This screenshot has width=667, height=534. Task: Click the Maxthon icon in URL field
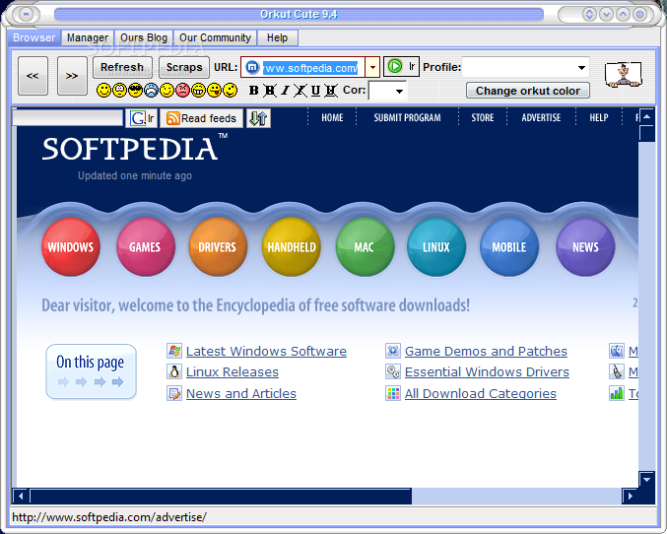pyautogui.click(x=252, y=67)
